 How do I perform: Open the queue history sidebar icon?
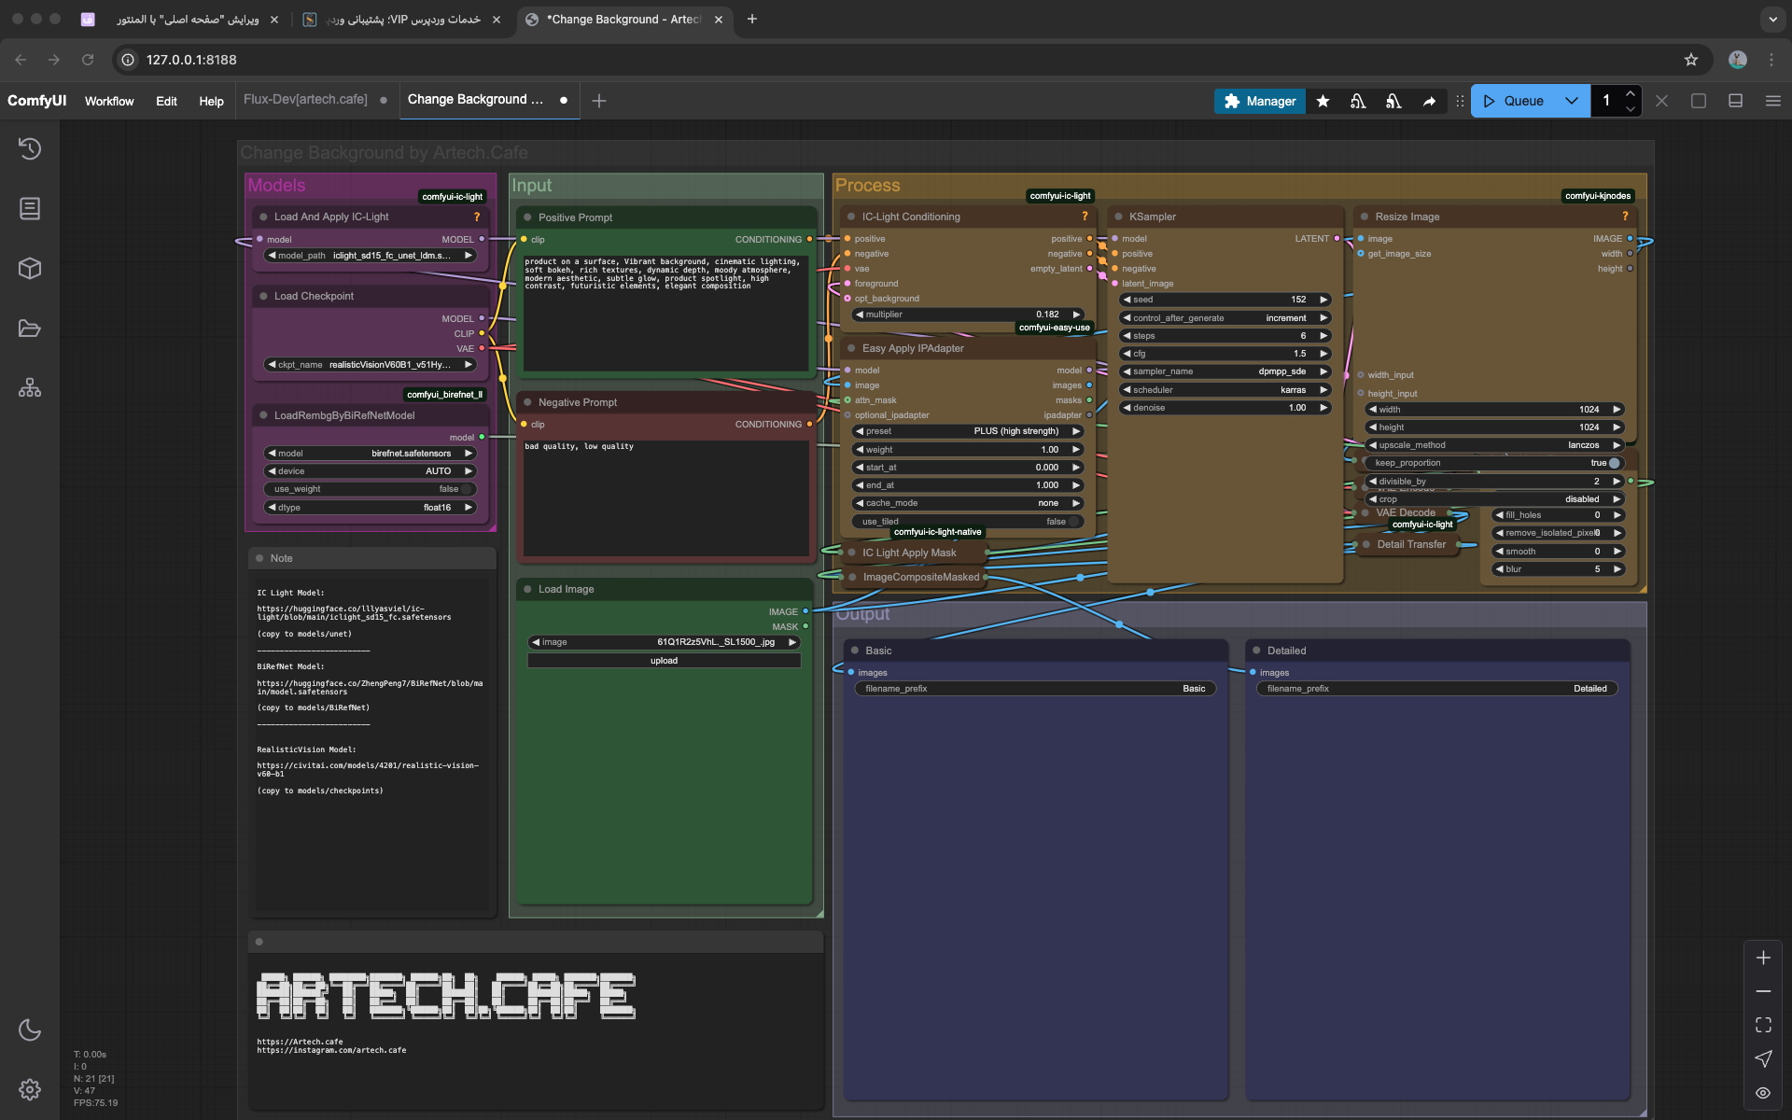pyautogui.click(x=29, y=148)
